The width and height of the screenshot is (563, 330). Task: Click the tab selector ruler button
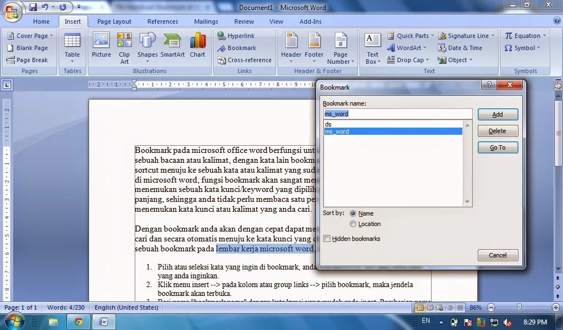[x=7, y=85]
